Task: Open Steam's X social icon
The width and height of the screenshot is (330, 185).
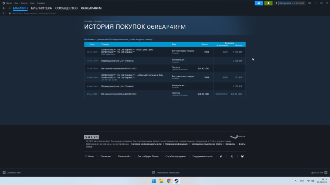Action: click(x=232, y=156)
